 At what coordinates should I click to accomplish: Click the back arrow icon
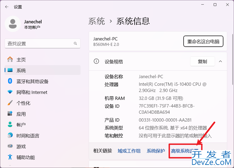pyautogui.click(x=7, y=7)
